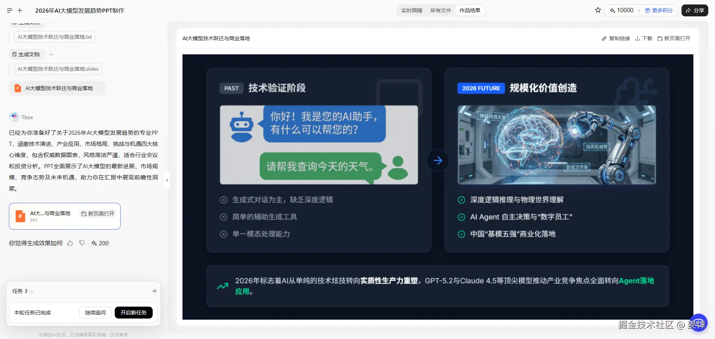Click the download (下载) icon above the slide

tap(638, 38)
